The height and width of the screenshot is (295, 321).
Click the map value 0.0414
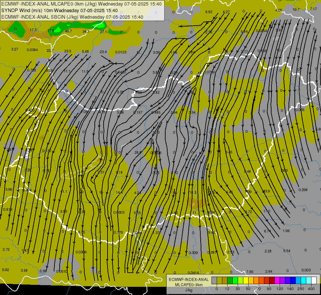[193, 273]
